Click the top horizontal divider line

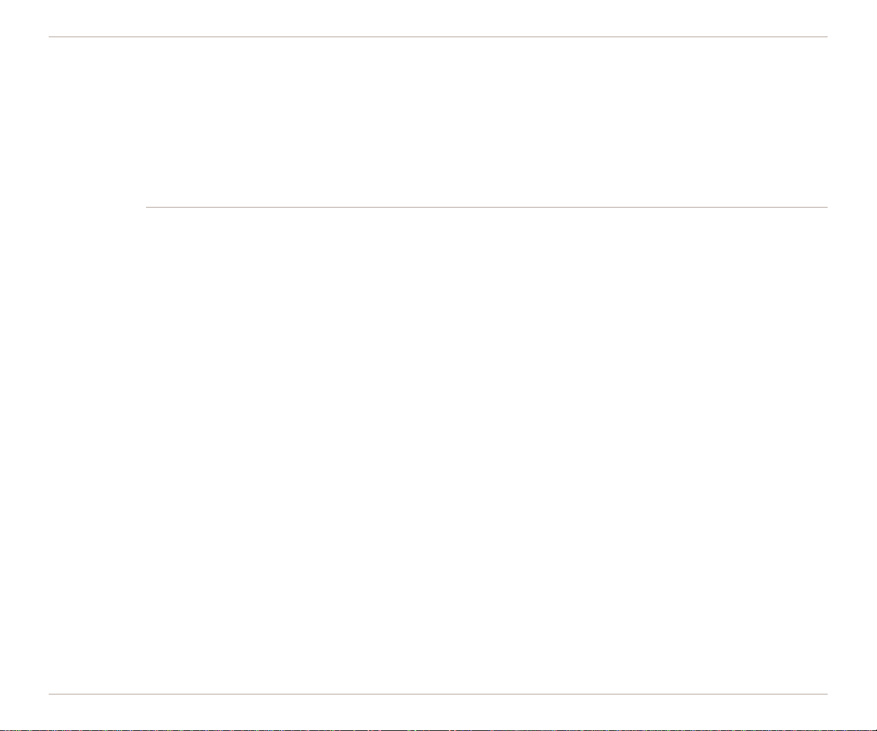click(438, 37)
